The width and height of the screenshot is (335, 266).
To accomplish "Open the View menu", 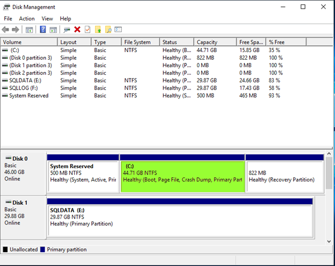I will pyautogui.click(x=47, y=19).
